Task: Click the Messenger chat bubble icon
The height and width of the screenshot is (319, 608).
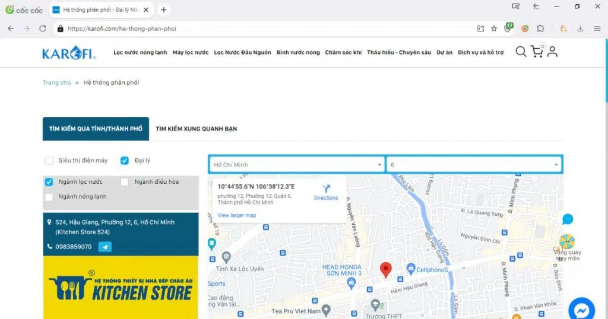Action: pos(581,310)
